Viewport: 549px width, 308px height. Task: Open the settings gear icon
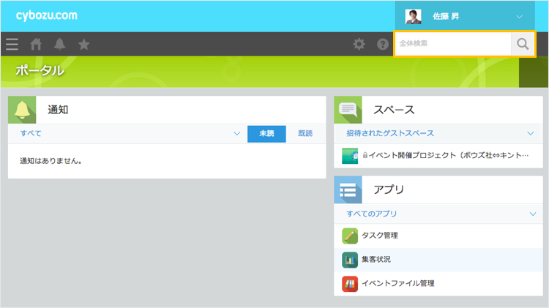point(359,44)
